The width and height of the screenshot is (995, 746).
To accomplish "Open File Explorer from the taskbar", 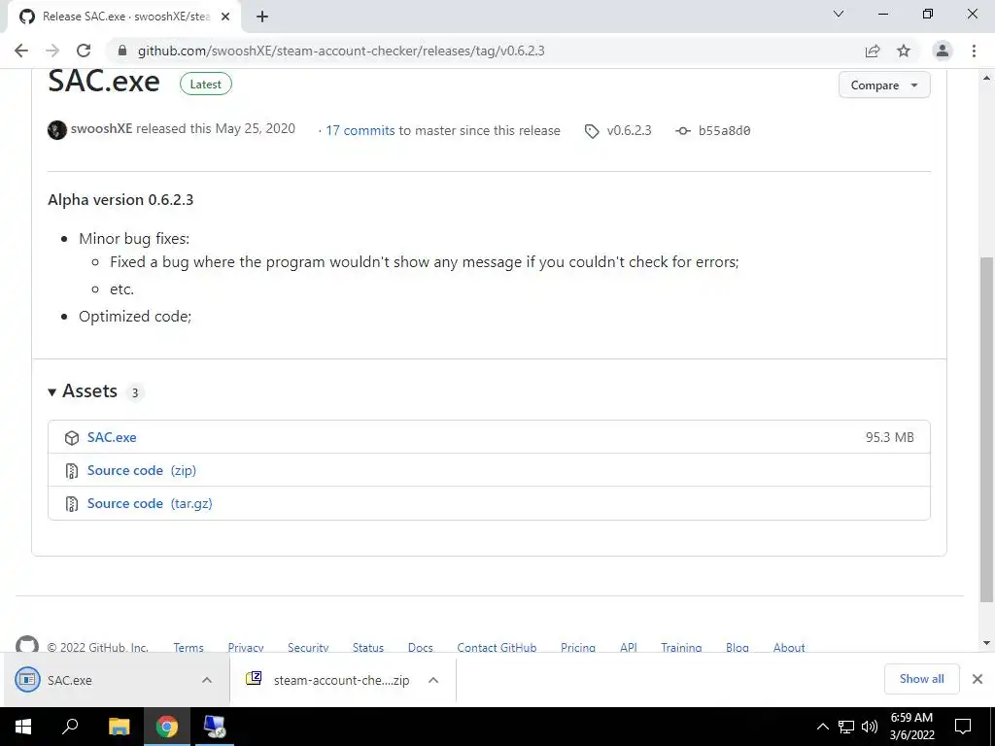I will point(119,727).
